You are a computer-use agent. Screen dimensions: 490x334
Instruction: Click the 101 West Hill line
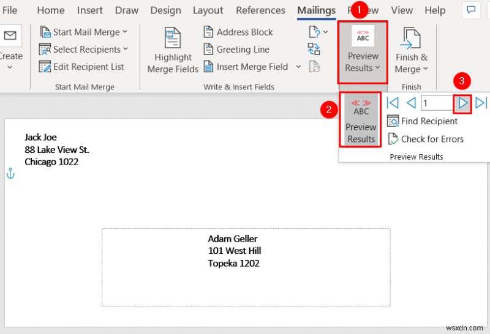tap(235, 251)
